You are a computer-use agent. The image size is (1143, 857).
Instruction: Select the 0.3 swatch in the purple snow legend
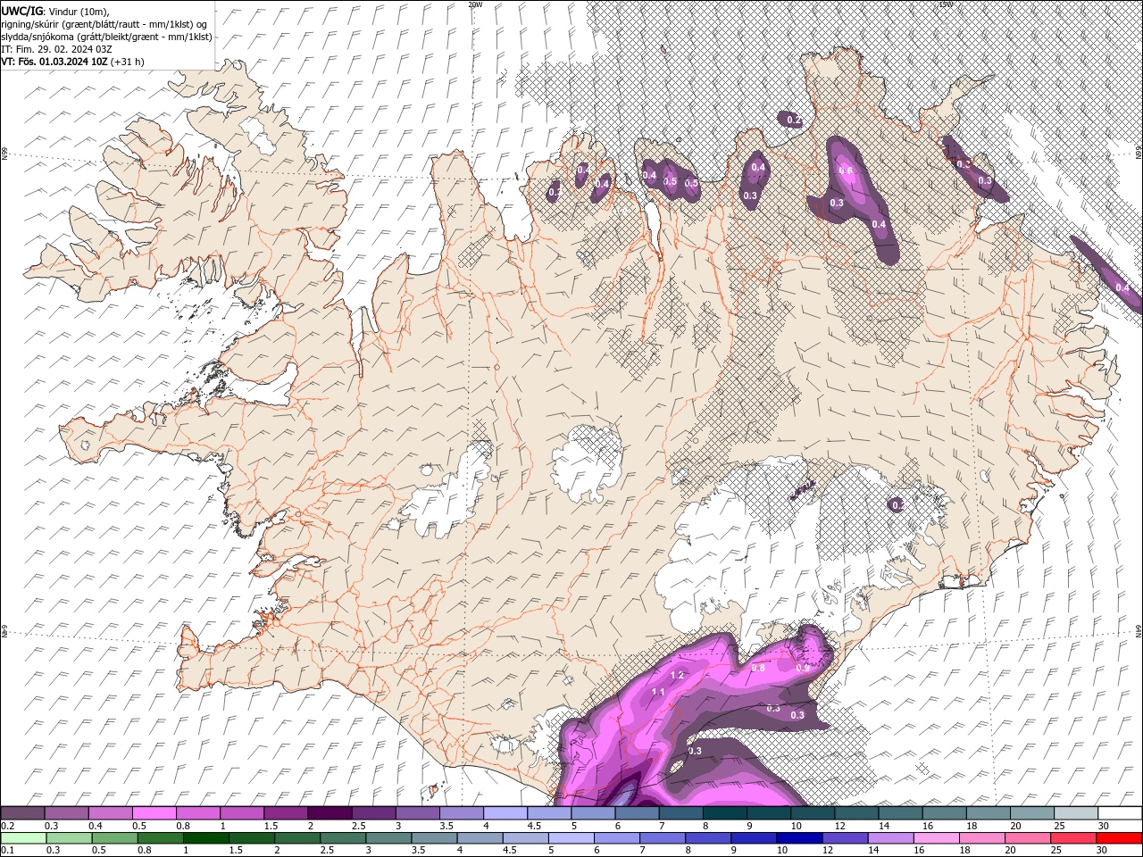click(68, 813)
